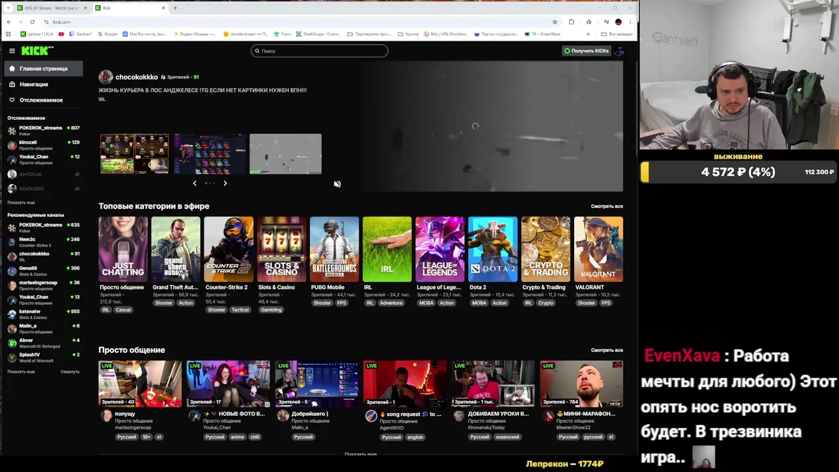Open Splash1V recommended channel

tap(43, 357)
